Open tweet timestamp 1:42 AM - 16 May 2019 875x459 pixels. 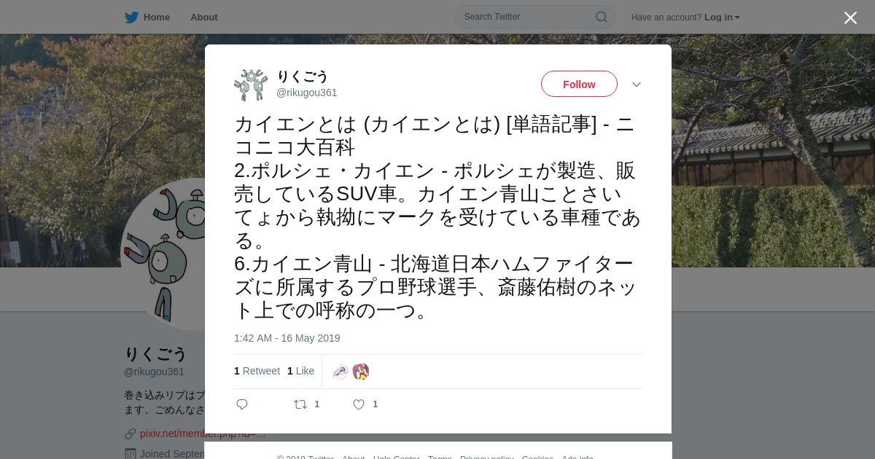tap(287, 338)
